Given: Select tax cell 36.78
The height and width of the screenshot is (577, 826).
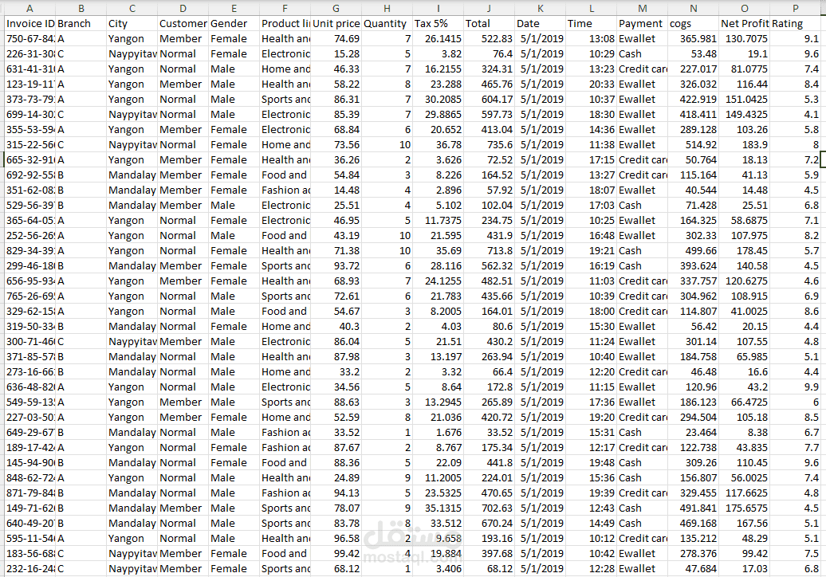Looking at the screenshot, I should coord(438,145).
